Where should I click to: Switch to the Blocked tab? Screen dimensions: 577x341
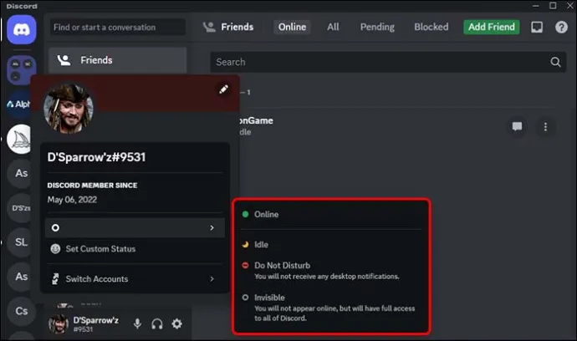(431, 27)
